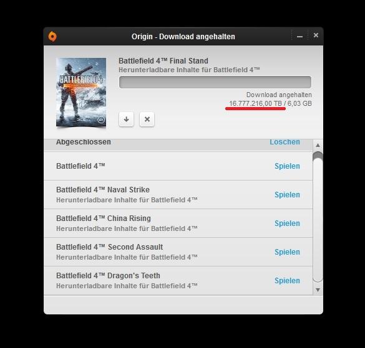Click Spielen for Battlefield 4
The height and width of the screenshot is (348, 365).
287,166
